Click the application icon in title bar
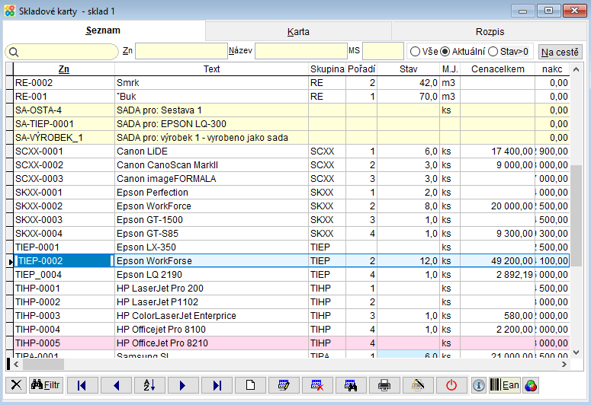This screenshot has height=405, width=591. (10, 11)
